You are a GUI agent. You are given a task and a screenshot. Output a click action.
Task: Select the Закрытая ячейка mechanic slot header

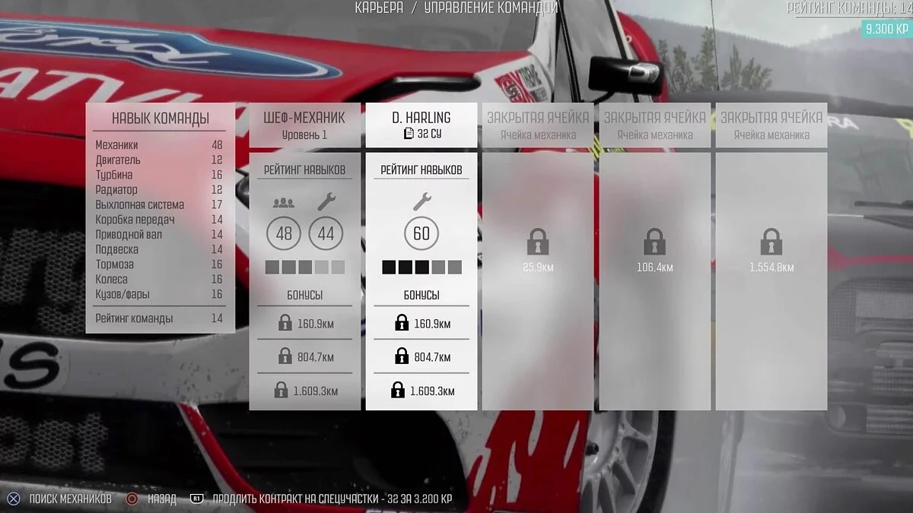tap(539, 116)
